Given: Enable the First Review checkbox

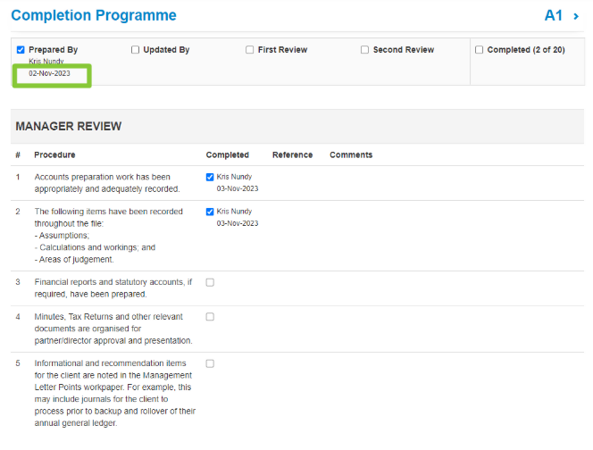Looking at the screenshot, I should (x=250, y=50).
